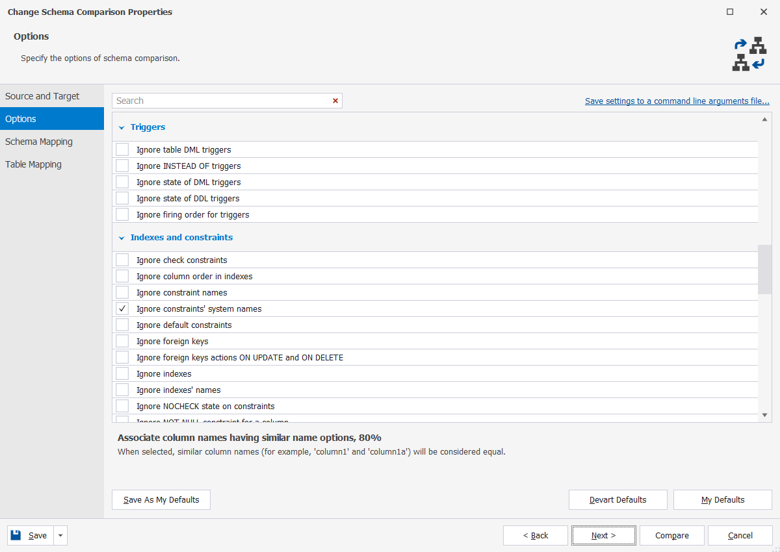Enable Ignore table DML triggers
The width and height of the screenshot is (780, 552).
(122, 149)
